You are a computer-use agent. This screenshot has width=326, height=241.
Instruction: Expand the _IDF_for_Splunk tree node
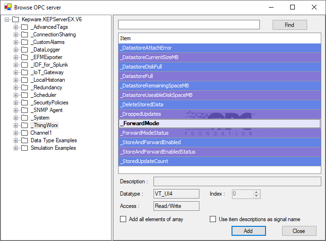click(16, 65)
